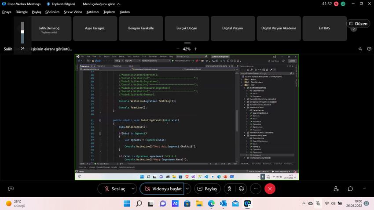The image size is (374, 210).
Task: Show next participants with filmstrip arrow
Action: 354,29
